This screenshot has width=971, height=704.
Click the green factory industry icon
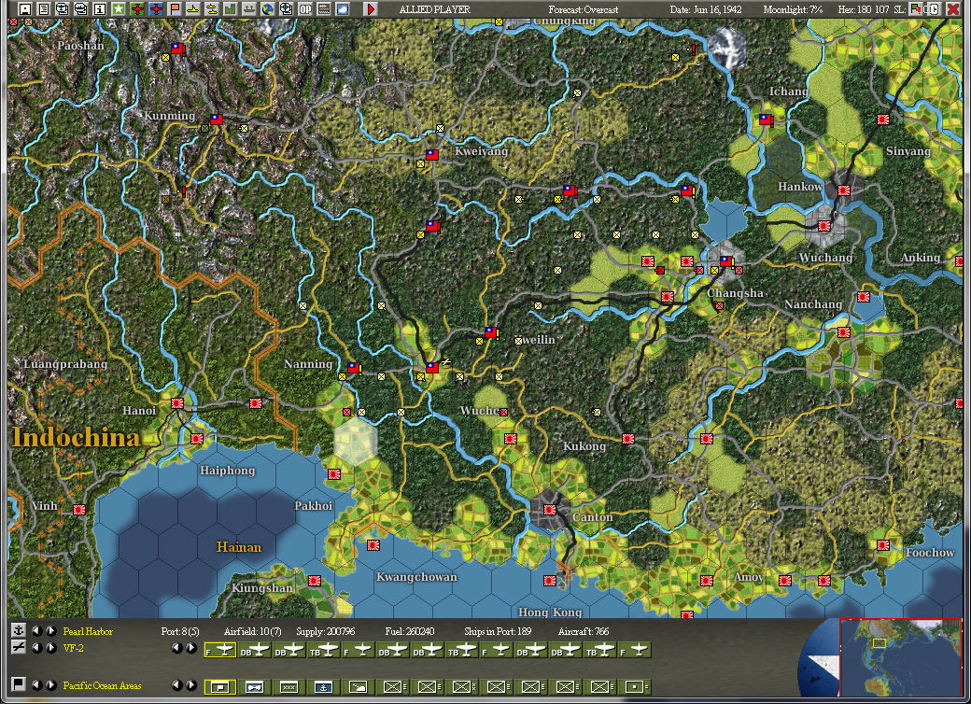tap(230, 9)
